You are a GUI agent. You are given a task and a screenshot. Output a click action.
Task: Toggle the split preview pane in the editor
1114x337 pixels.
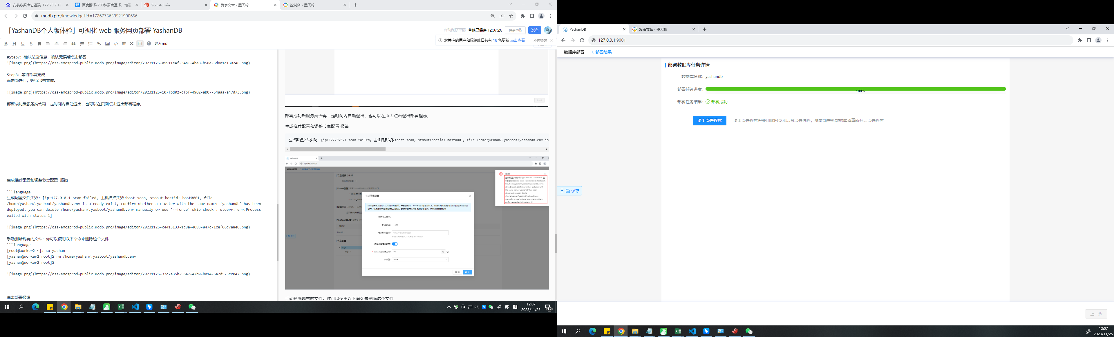pyautogui.click(x=140, y=44)
